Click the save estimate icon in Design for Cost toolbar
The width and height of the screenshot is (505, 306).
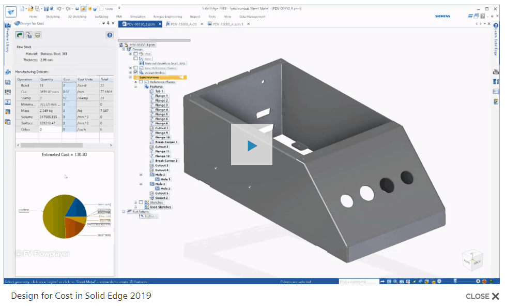pyautogui.click(x=28, y=35)
